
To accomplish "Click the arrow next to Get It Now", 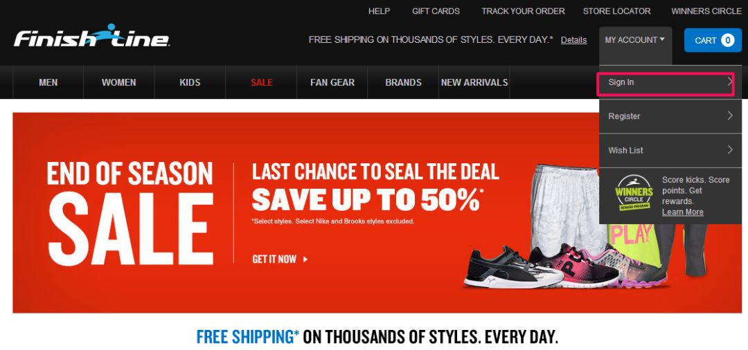I will pyautogui.click(x=305, y=259).
